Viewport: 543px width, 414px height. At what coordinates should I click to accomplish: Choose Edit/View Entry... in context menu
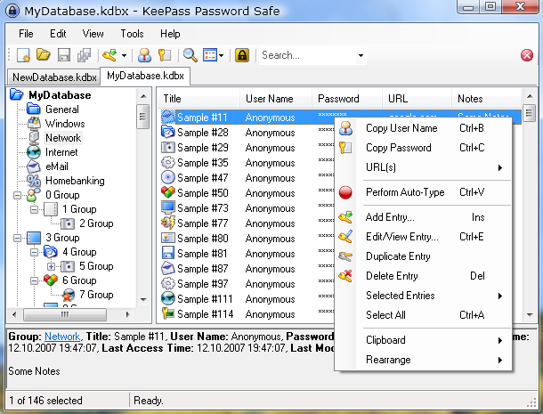pos(423,237)
